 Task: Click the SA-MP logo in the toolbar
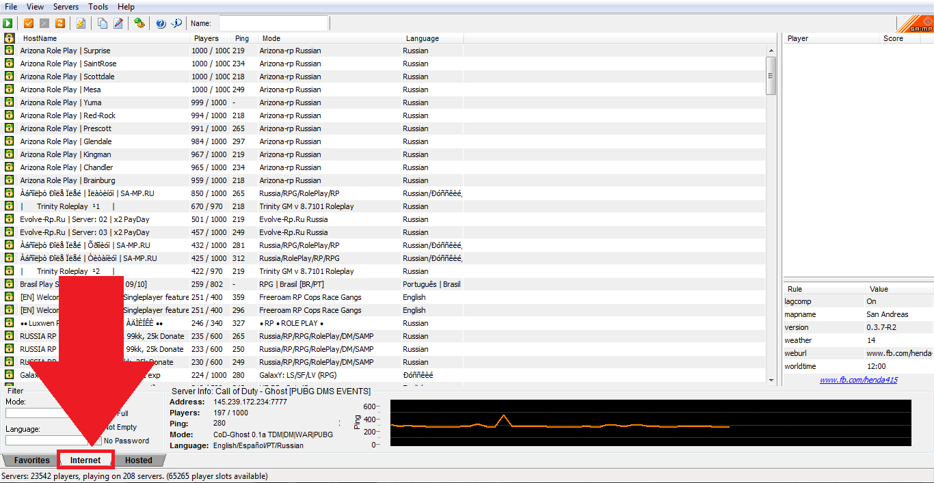click(916, 24)
